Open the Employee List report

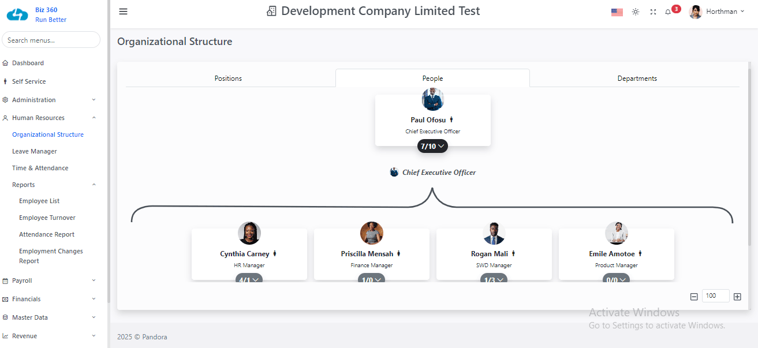(x=39, y=201)
